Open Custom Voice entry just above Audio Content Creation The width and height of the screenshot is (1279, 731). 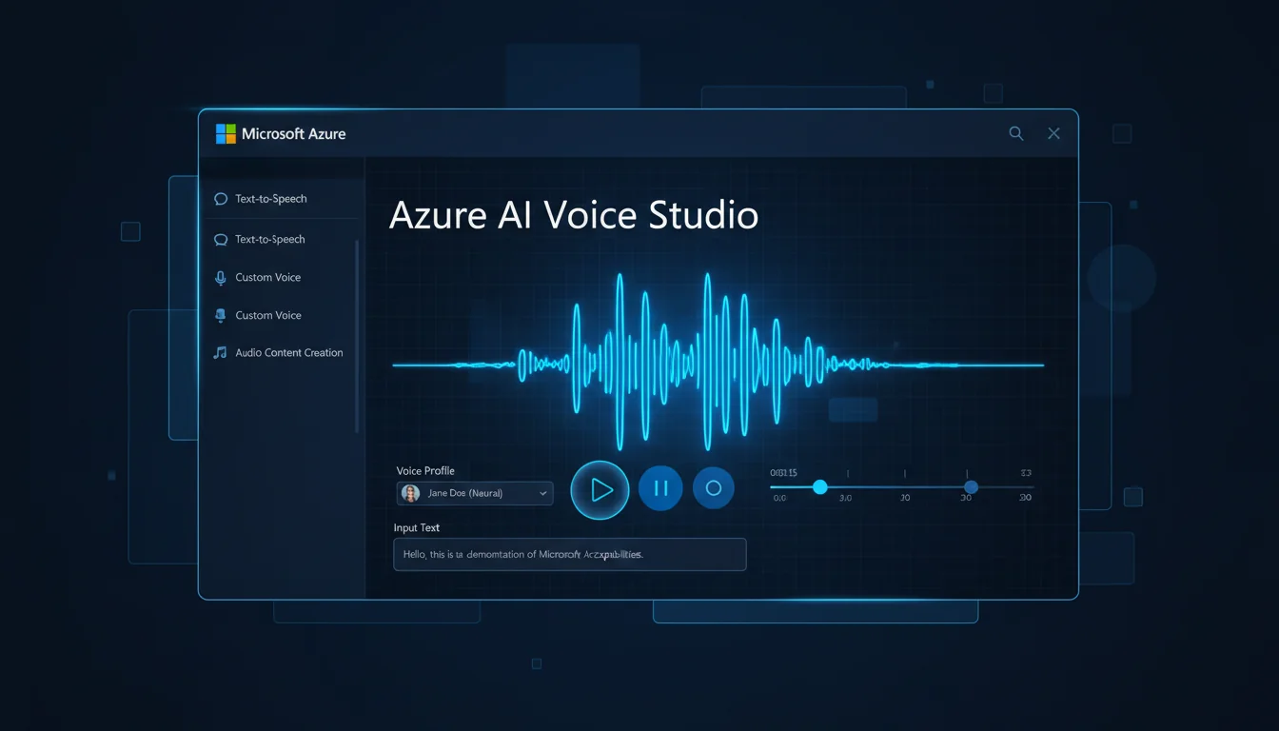257,315
